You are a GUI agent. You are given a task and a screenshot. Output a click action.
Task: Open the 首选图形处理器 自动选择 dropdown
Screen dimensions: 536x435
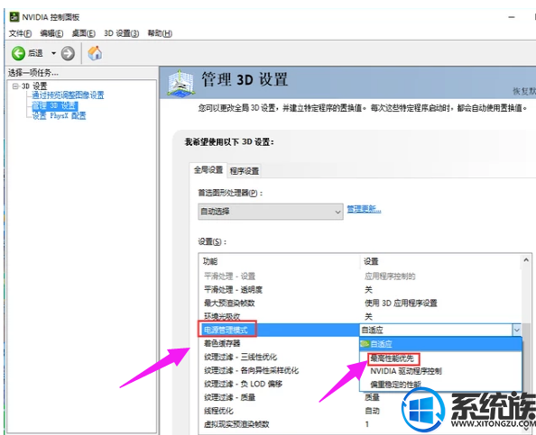[271, 212]
